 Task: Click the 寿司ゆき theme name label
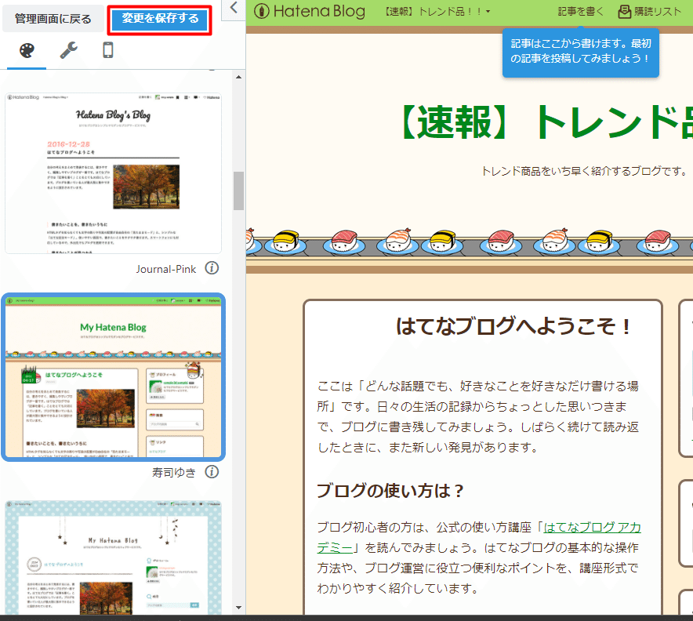click(x=174, y=473)
